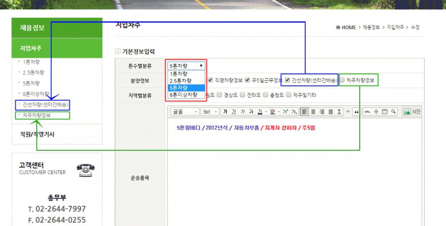Apply background highlight color swatch
446x226 pixels.
coord(273,112)
